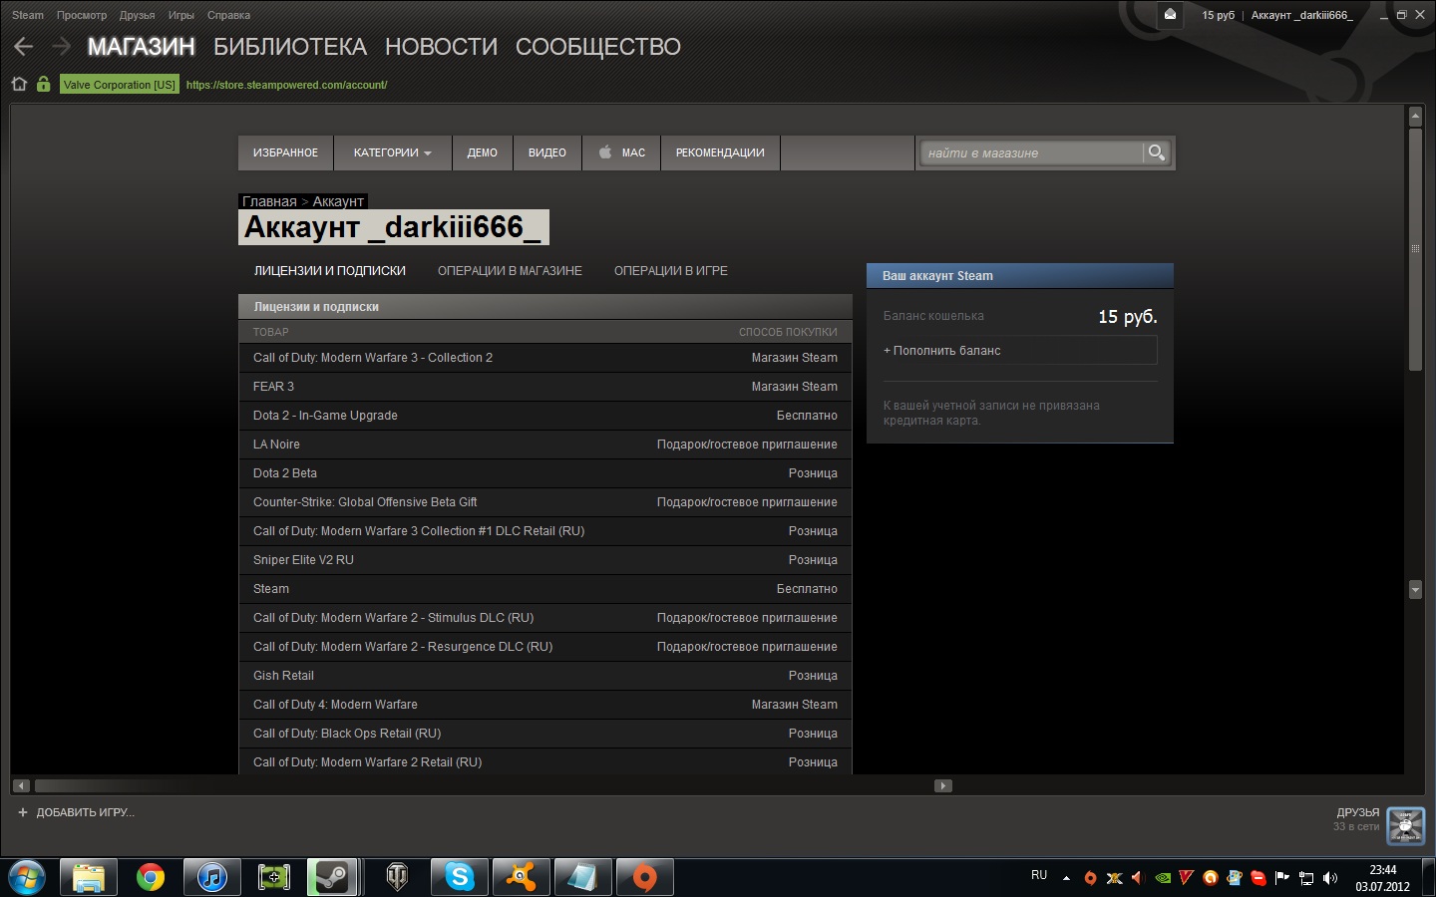Click the horizontal scrollbar right arrow
This screenshot has height=897, width=1436.
(x=943, y=785)
